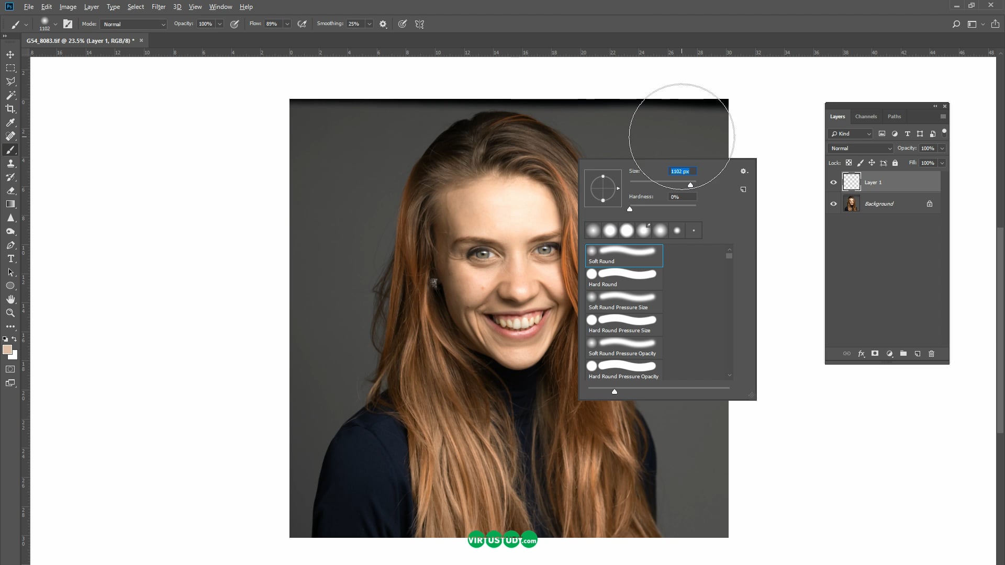This screenshot has width=1005, height=565.
Task: Select the Brush tool in toolbar
Action: [10, 150]
